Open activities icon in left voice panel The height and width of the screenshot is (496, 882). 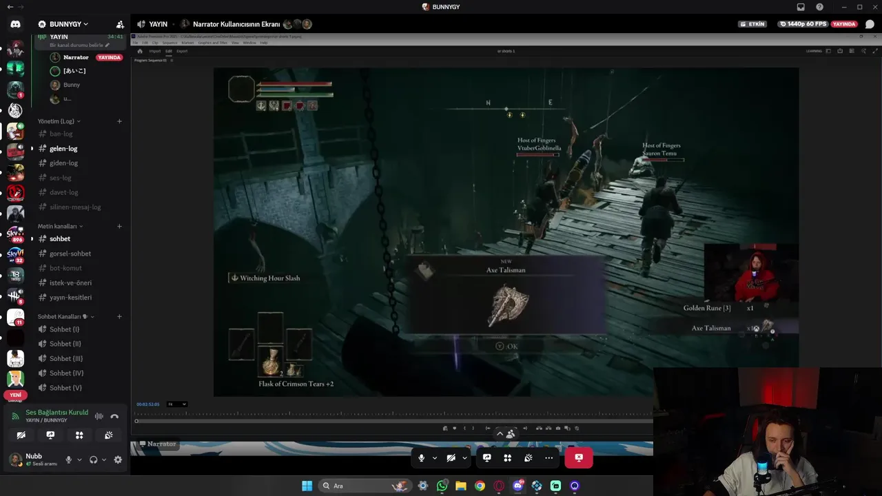coord(79,435)
